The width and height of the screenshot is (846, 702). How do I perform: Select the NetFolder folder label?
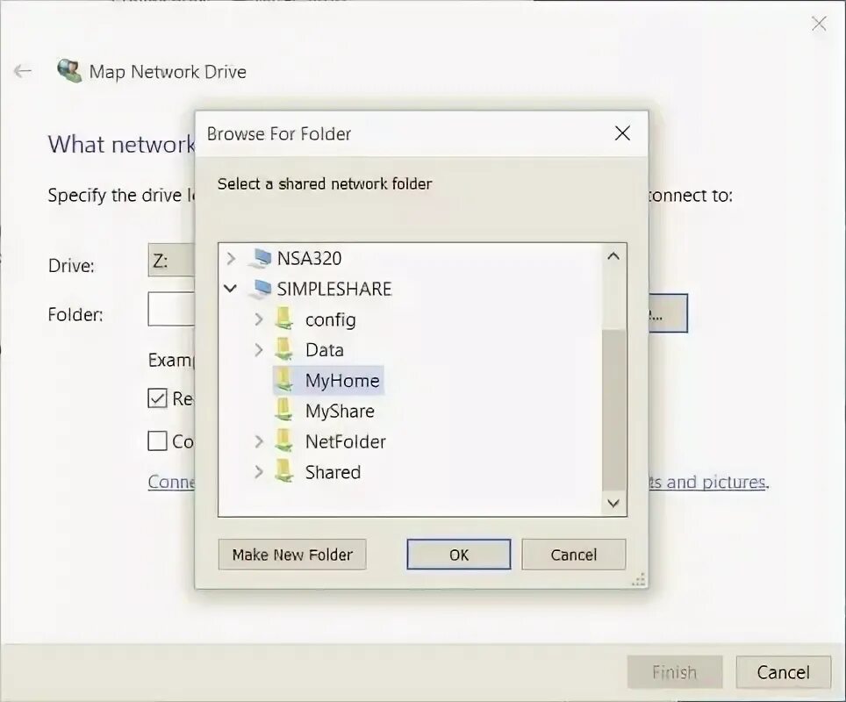tap(345, 442)
